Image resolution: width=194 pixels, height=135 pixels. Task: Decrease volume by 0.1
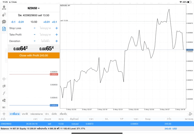point(13,22)
